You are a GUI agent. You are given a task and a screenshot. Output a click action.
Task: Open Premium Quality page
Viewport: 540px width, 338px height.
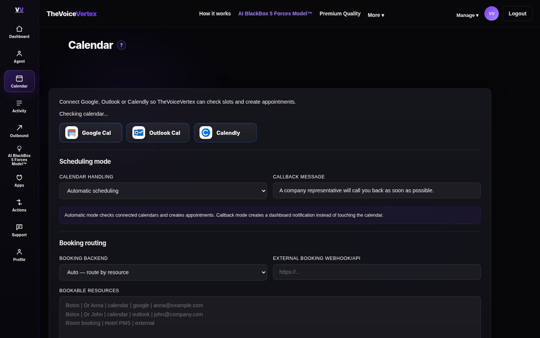tap(340, 14)
